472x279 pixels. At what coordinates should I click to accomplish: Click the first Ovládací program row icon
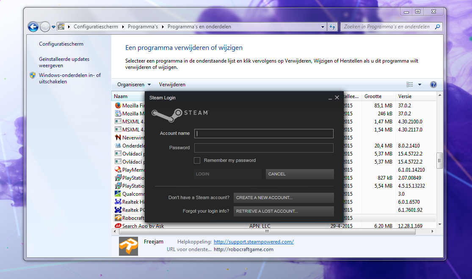pos(118,153)
